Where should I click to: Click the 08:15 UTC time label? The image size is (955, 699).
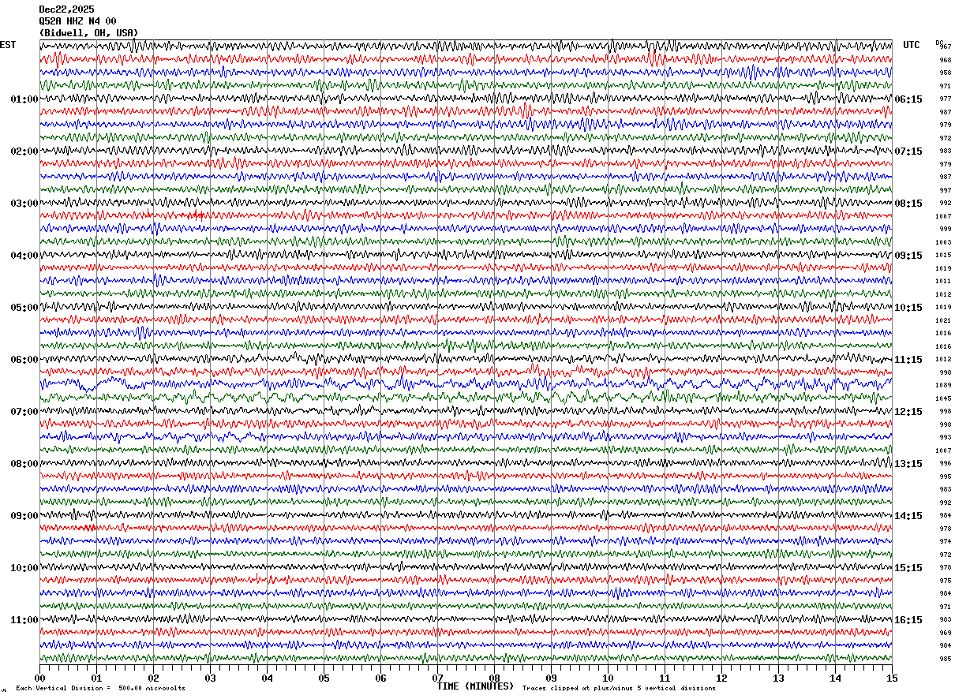click(x=908, y=204)
